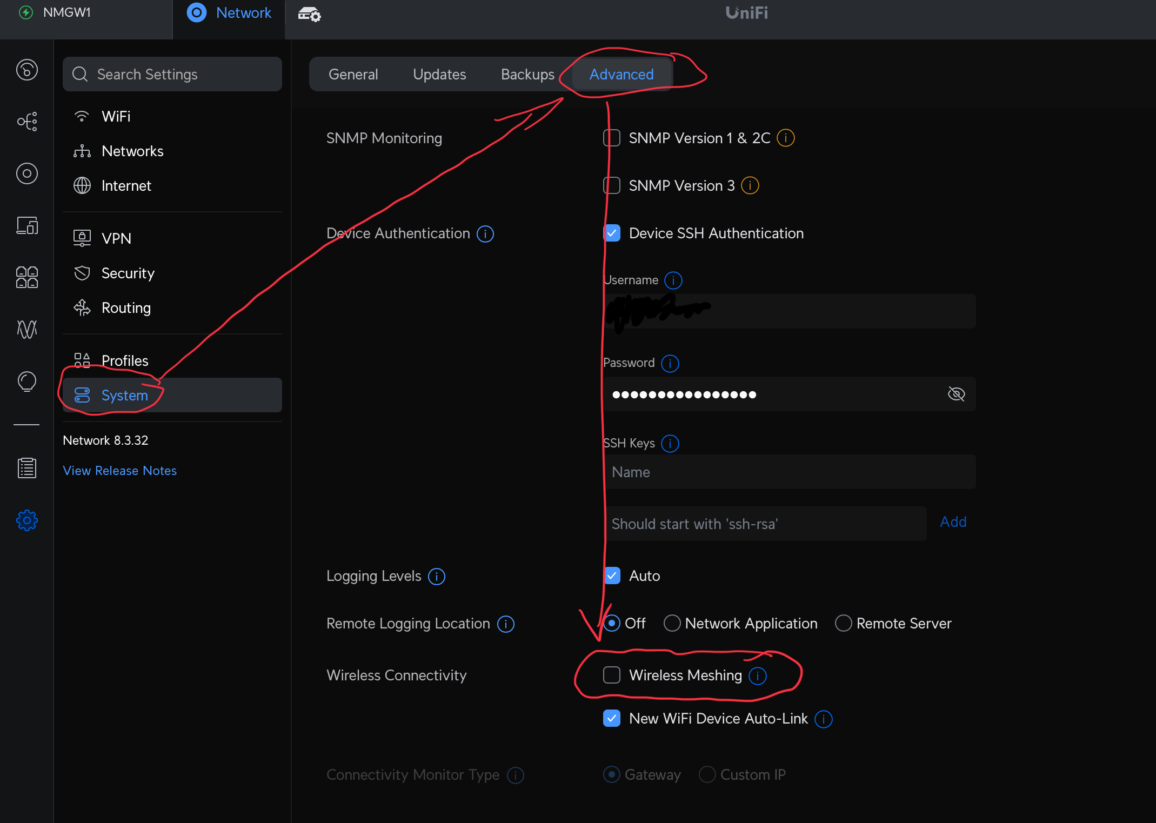Switch to the Backups tab

tap(527, 75)
